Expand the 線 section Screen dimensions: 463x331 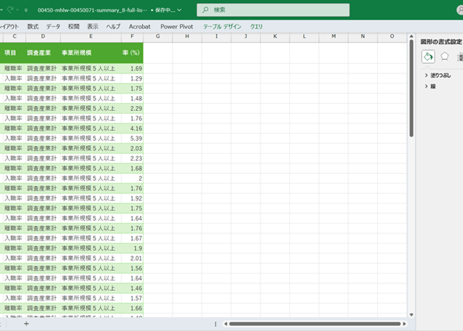430,86
